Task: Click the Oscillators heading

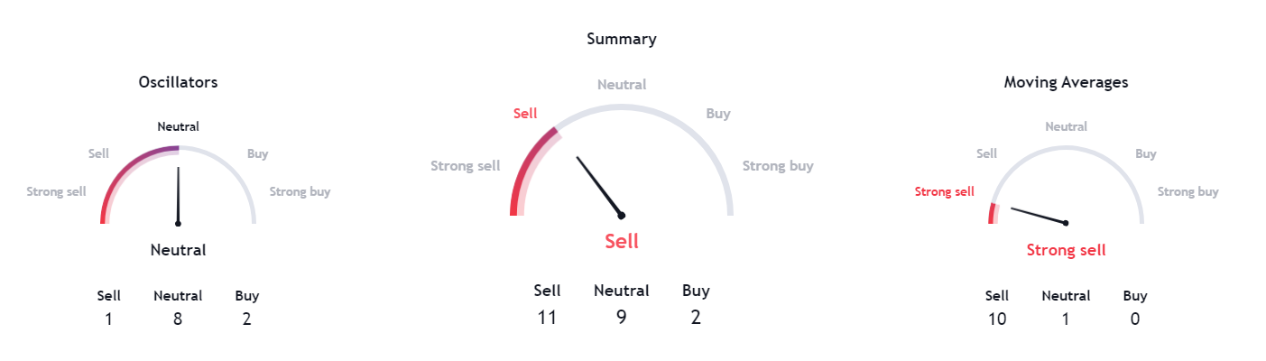Action: [178, 82]
